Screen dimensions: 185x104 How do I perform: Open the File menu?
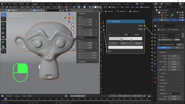coord(5,4)
